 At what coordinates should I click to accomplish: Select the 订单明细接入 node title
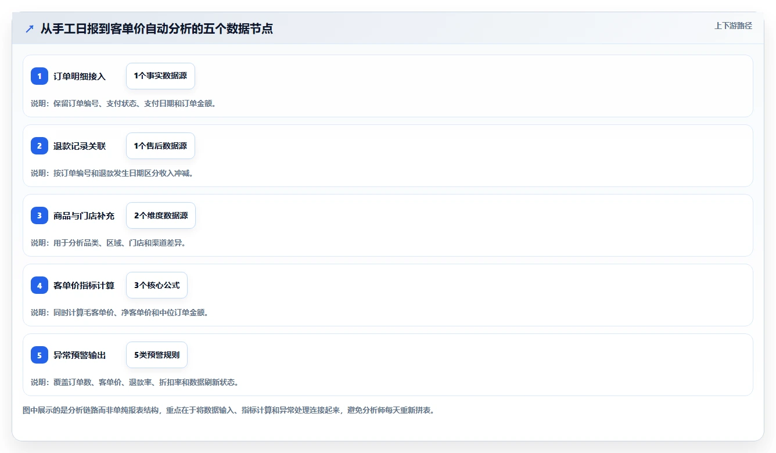point(80,76)
